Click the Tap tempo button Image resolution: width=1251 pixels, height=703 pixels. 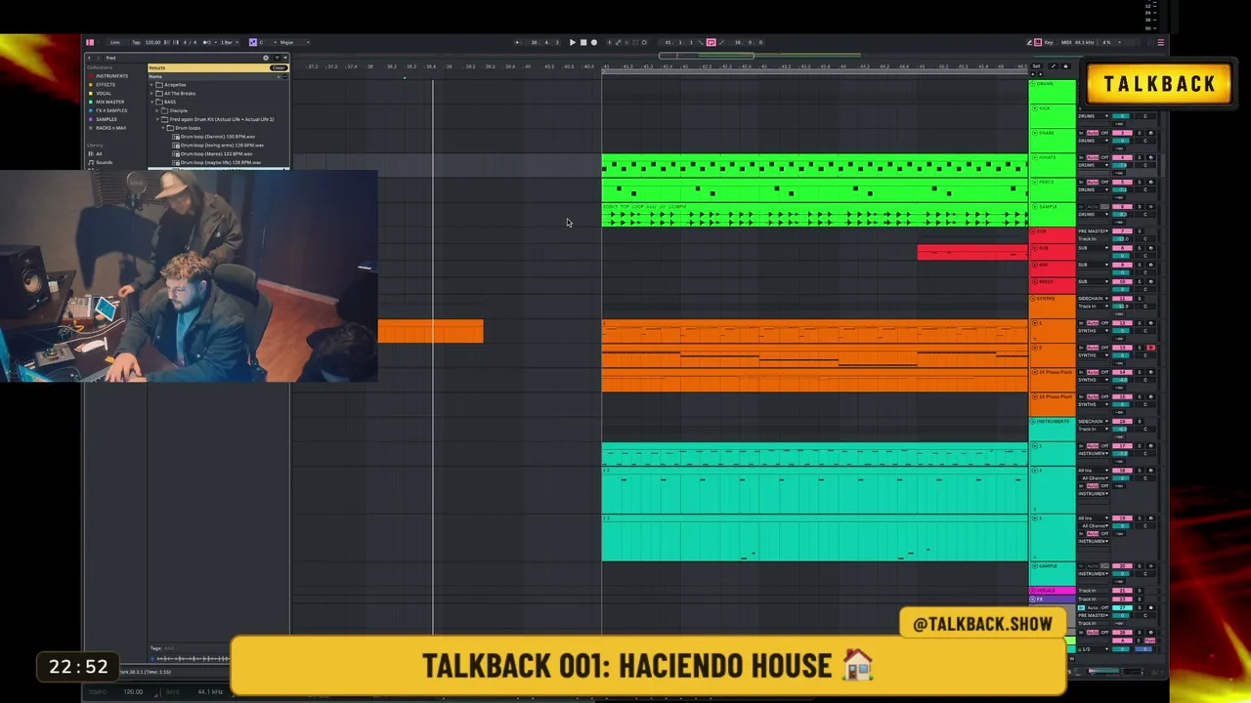click(x=136, y=42)
